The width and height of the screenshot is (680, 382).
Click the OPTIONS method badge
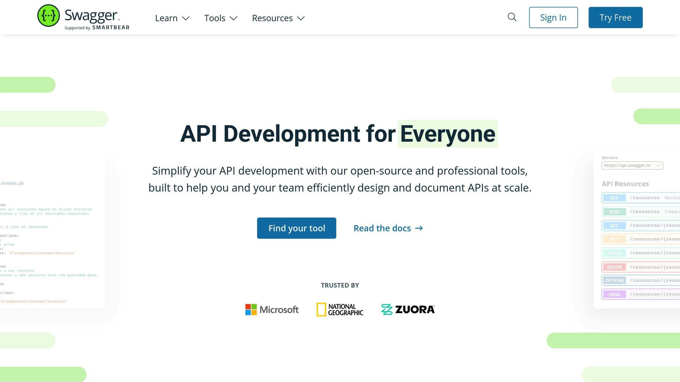click(x=614, y=281)
